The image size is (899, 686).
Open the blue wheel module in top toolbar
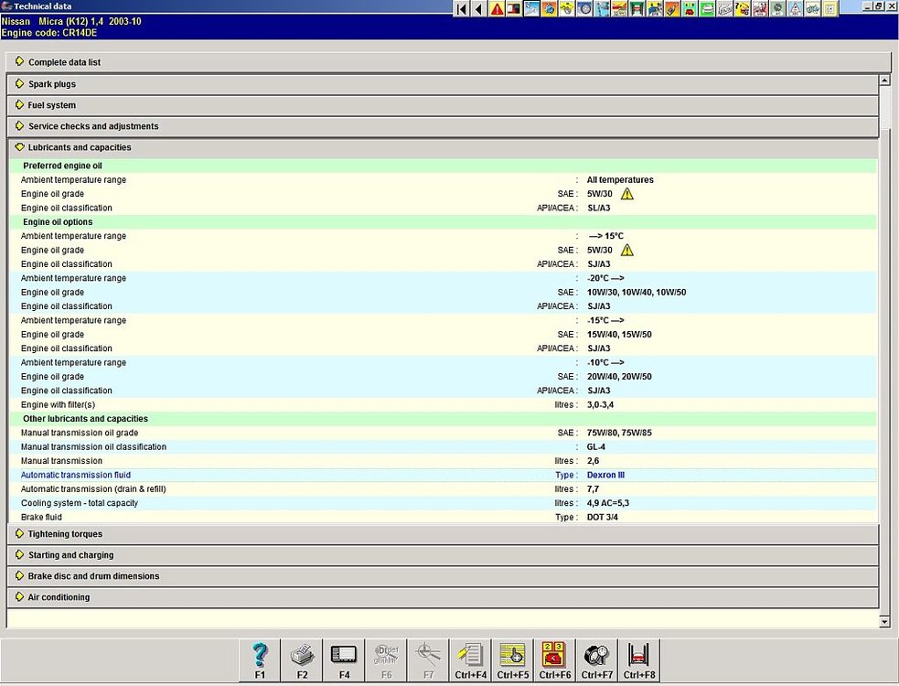(x=584, y=9)
